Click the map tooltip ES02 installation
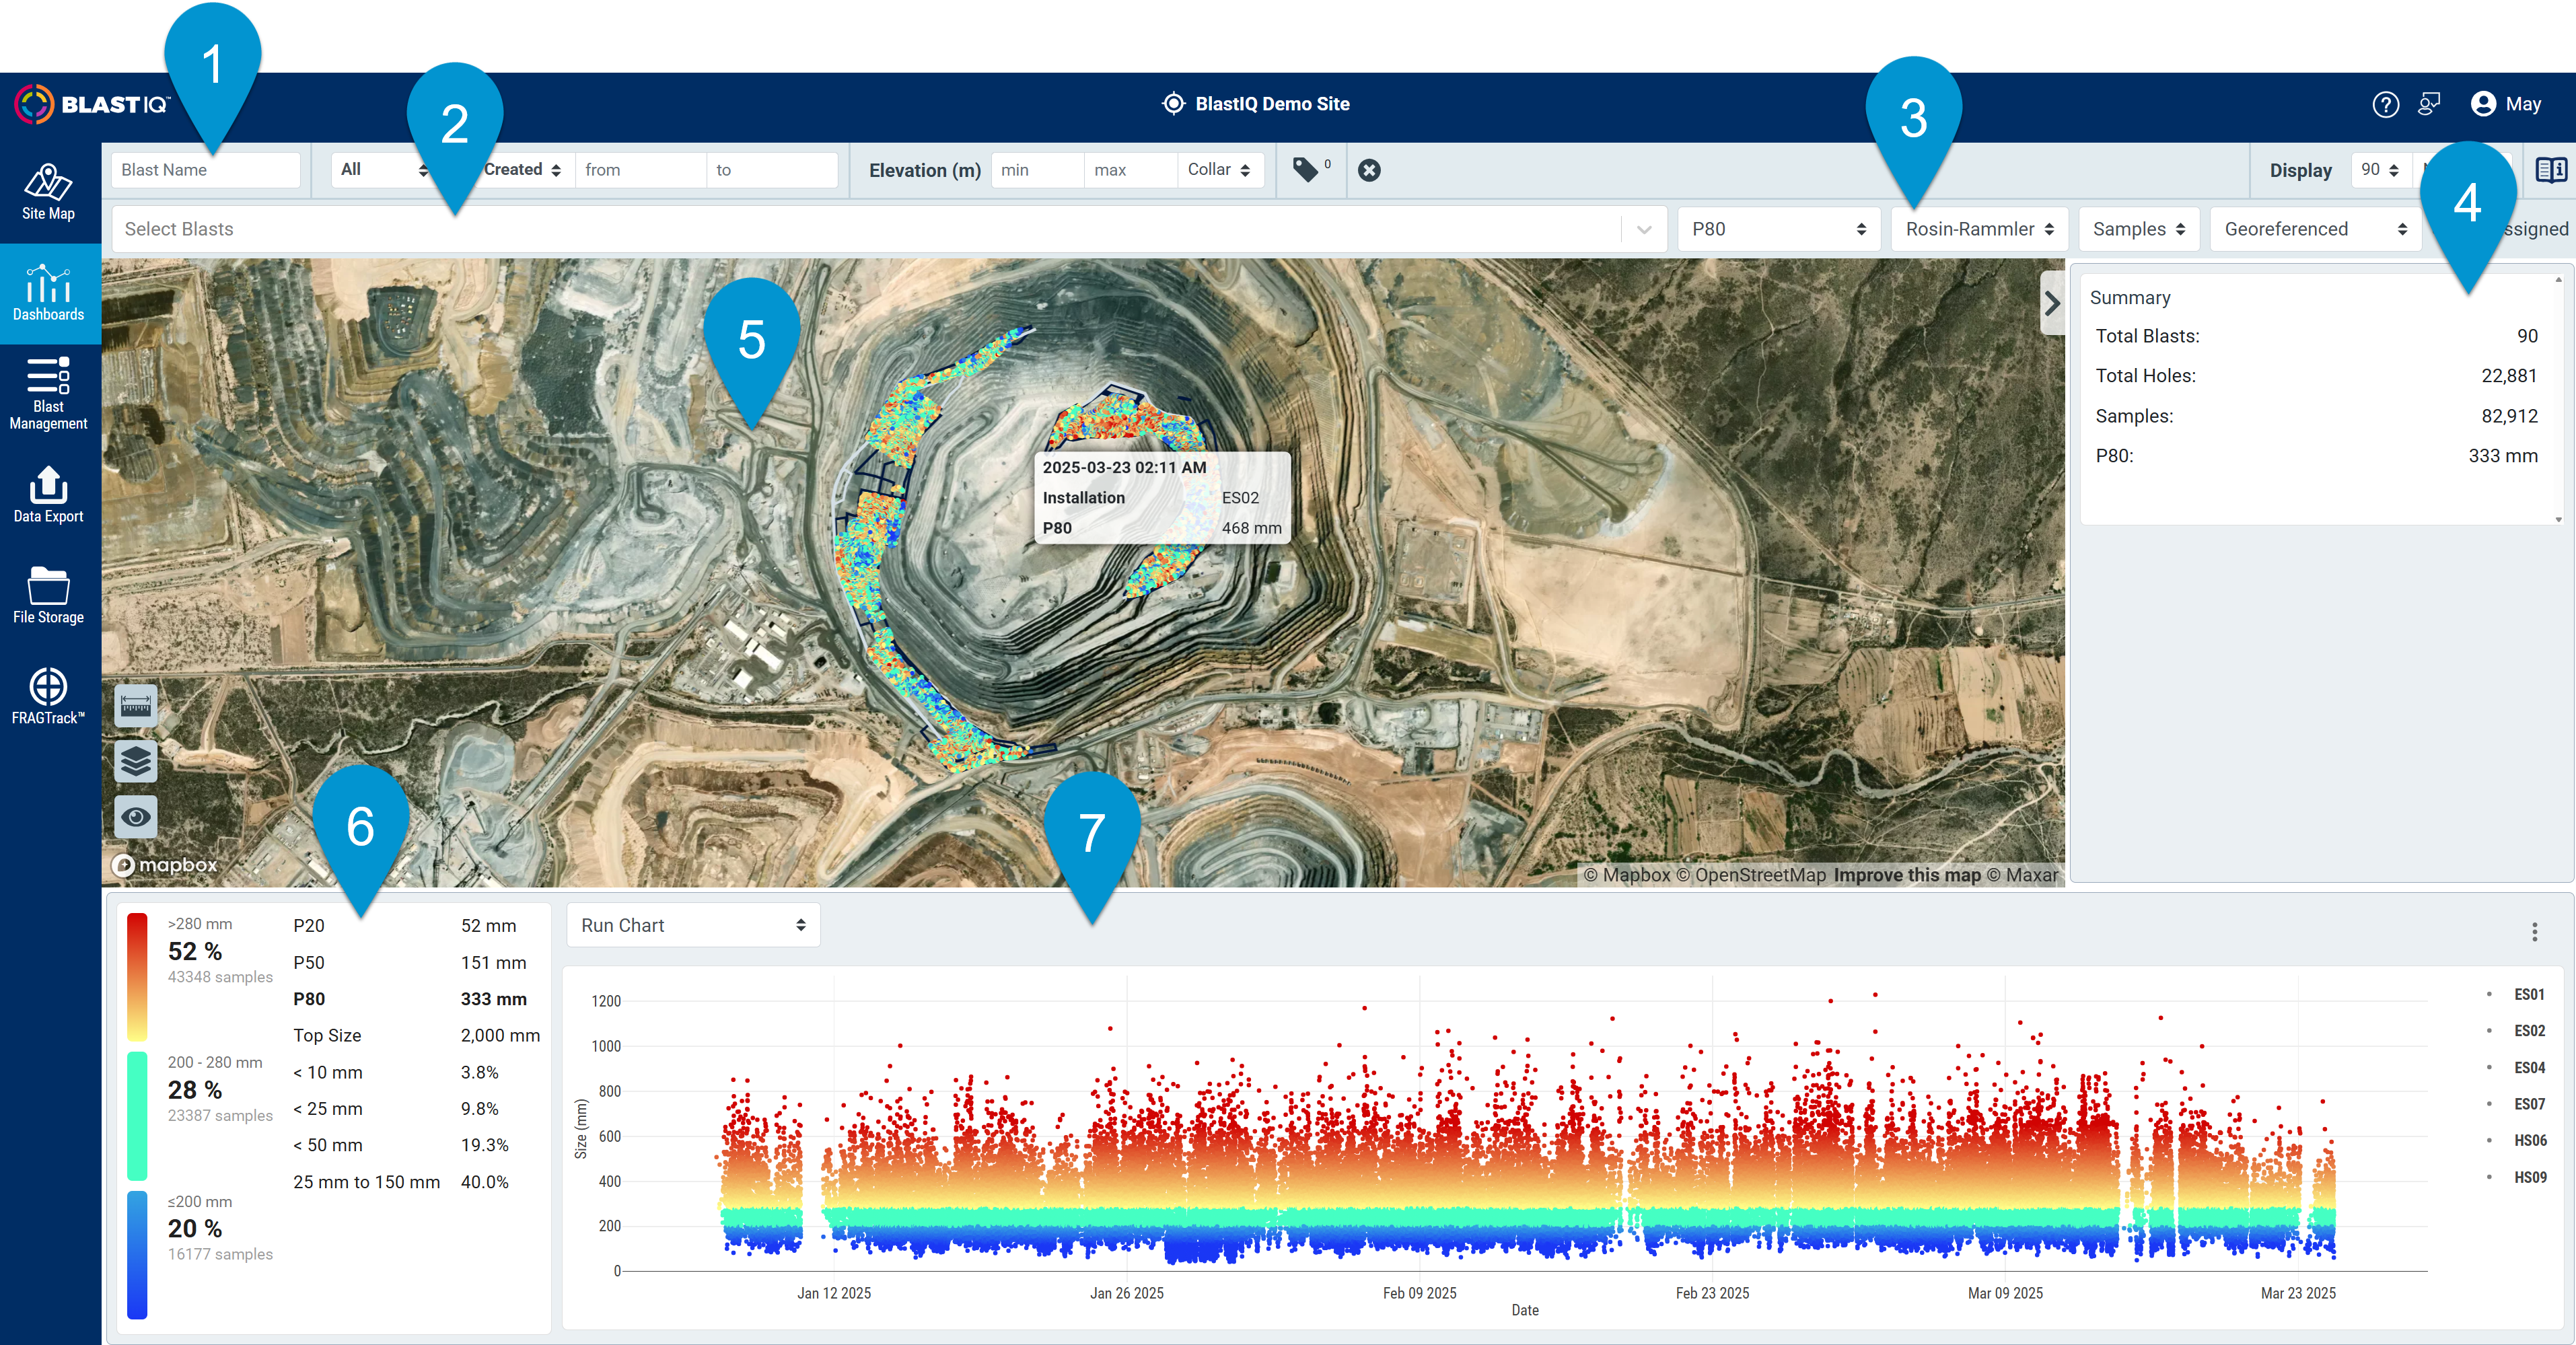This screenshot has height=1345, width=2576. pyautogui.click(x=1240, y=498)
